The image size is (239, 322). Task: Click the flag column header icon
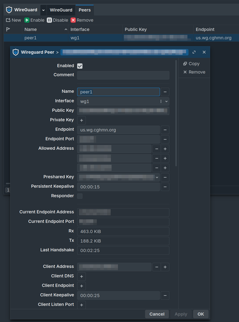(x=8, y=30)
